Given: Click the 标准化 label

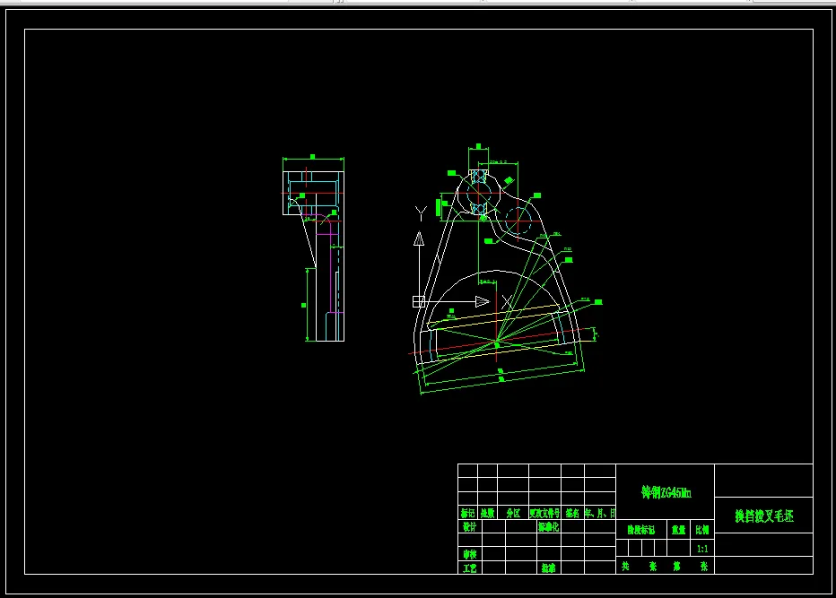Looking at the screenshot, I should click(548, 526).
